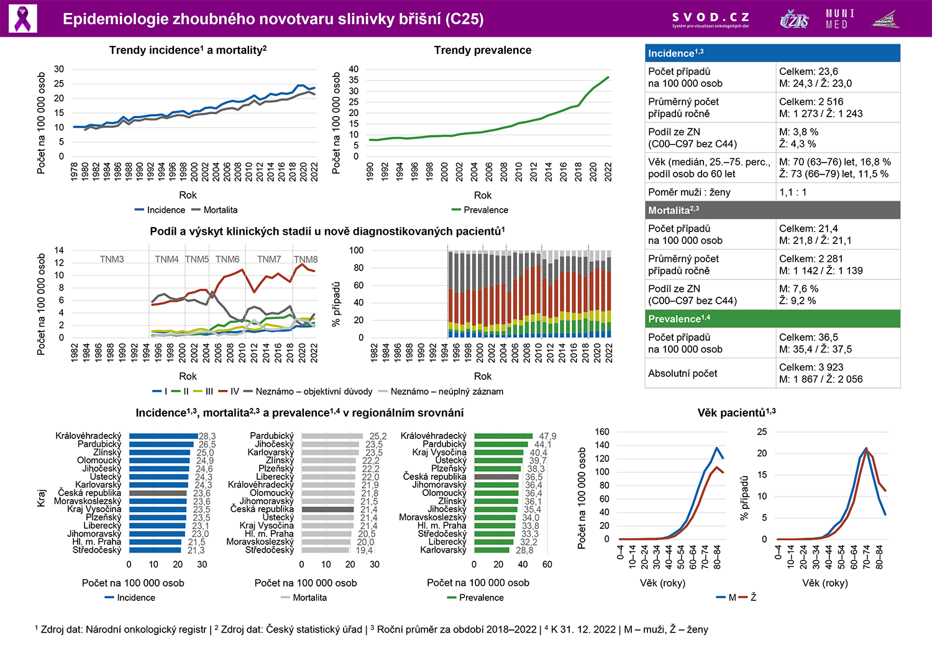The width and height of the screenshot is (932, 658).
Task: Click Mortalita legend marker under trends chart
Action: click(196, 210)
